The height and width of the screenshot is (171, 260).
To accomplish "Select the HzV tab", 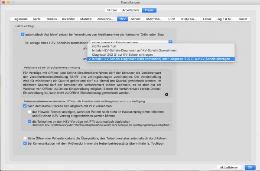I will 123,19.
